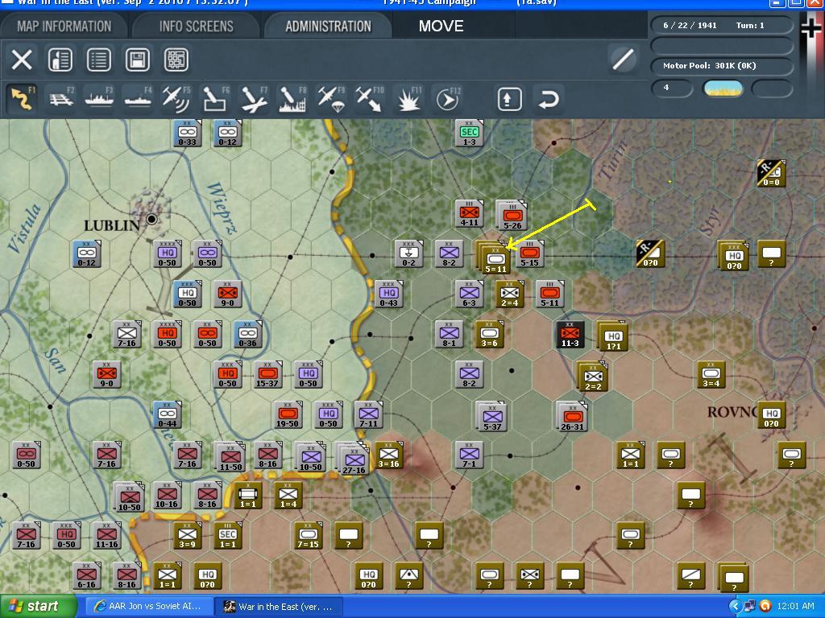This screenshot has width=825, height=618.
Task: Click the empty bar below the date display
Action: point(721,46)
